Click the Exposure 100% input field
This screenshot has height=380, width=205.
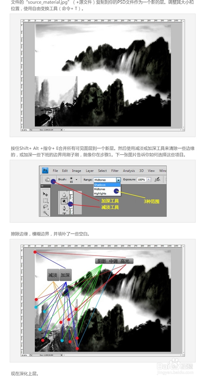142,180
